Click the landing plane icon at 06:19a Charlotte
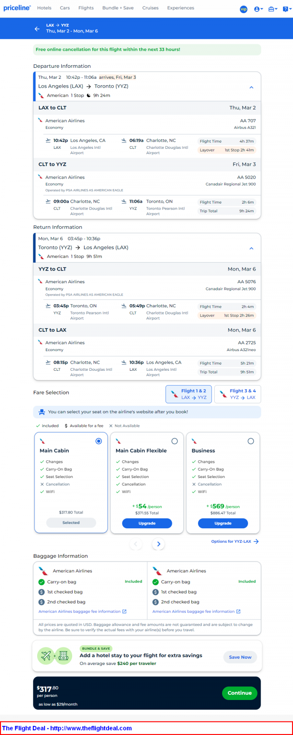 (x=124, y=141)
